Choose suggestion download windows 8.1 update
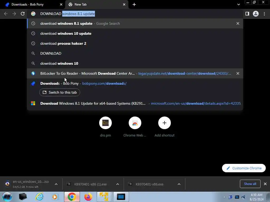Screen dimensions: 270x202 click(135, 23)
